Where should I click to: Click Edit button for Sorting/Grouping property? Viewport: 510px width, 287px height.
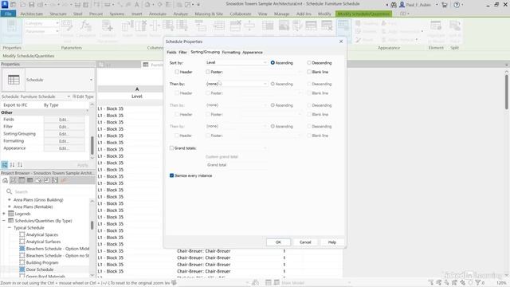[x=64, y=134]
